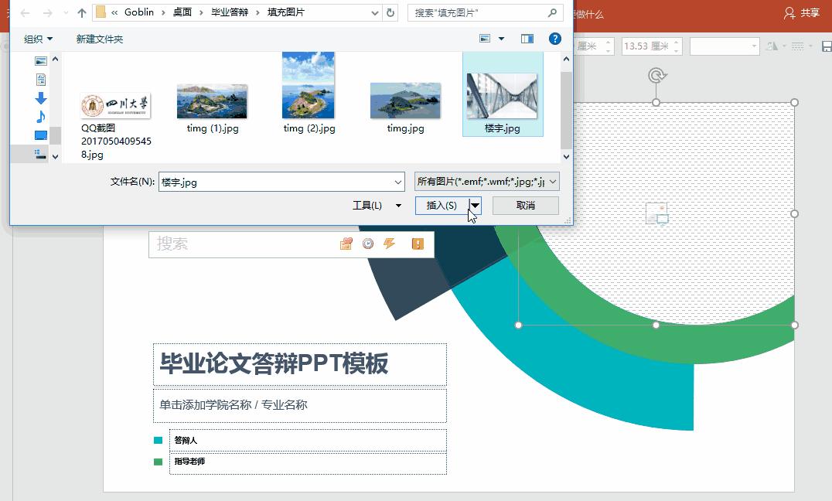The height and width of the screenshot is (501, 832).
Task: Select the 四川大学 QQ截图 thumbnail
Action: 116,106
